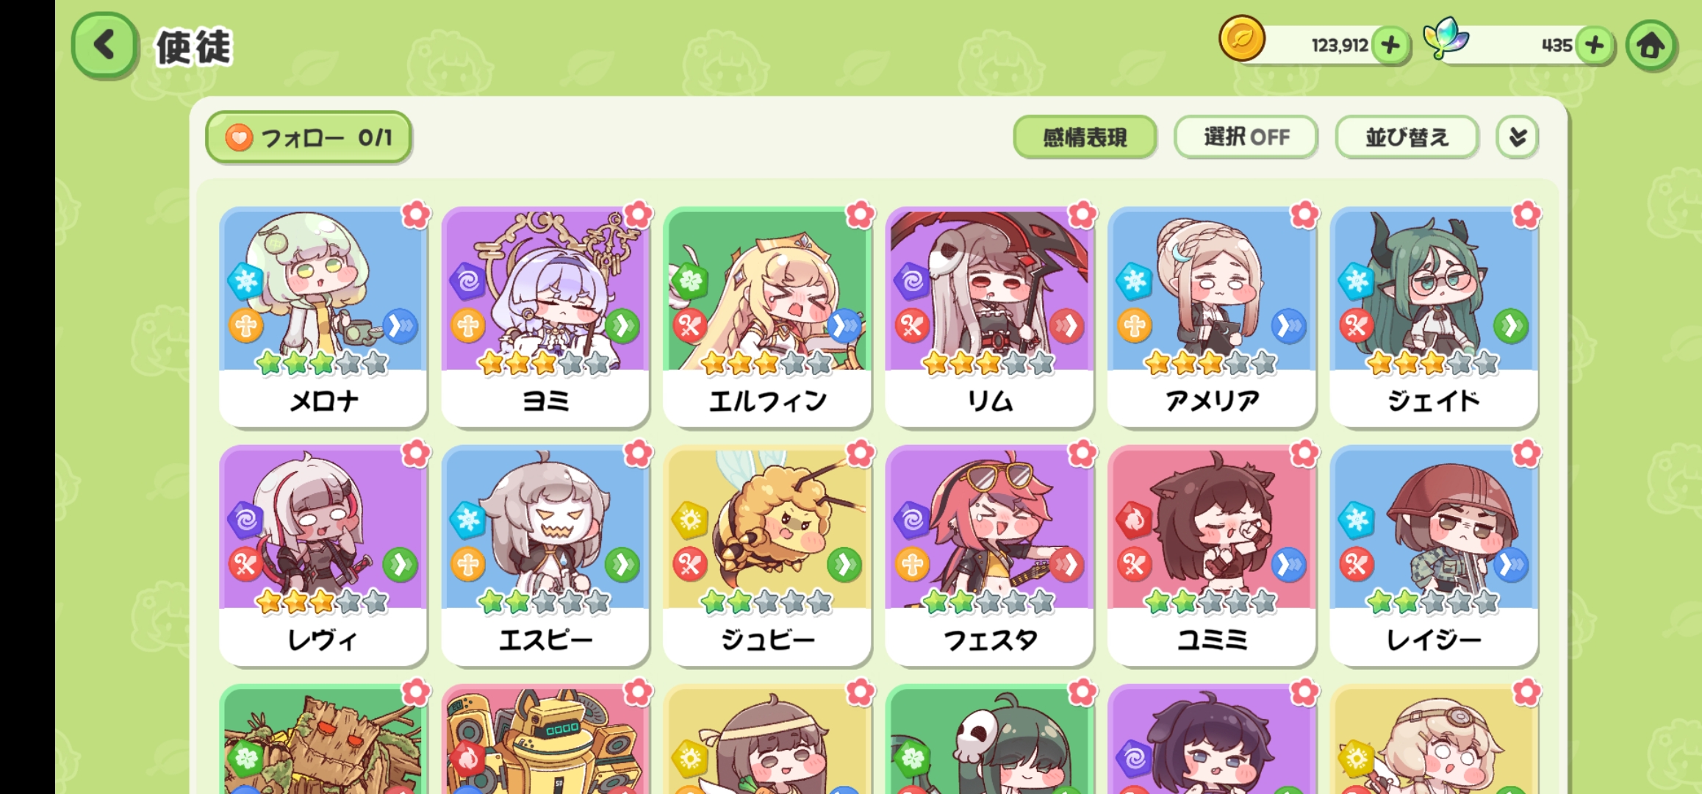Tap the flower badge on the ジェイド card
Viewport: 1702px width, 794px height.
(1526, 215)
